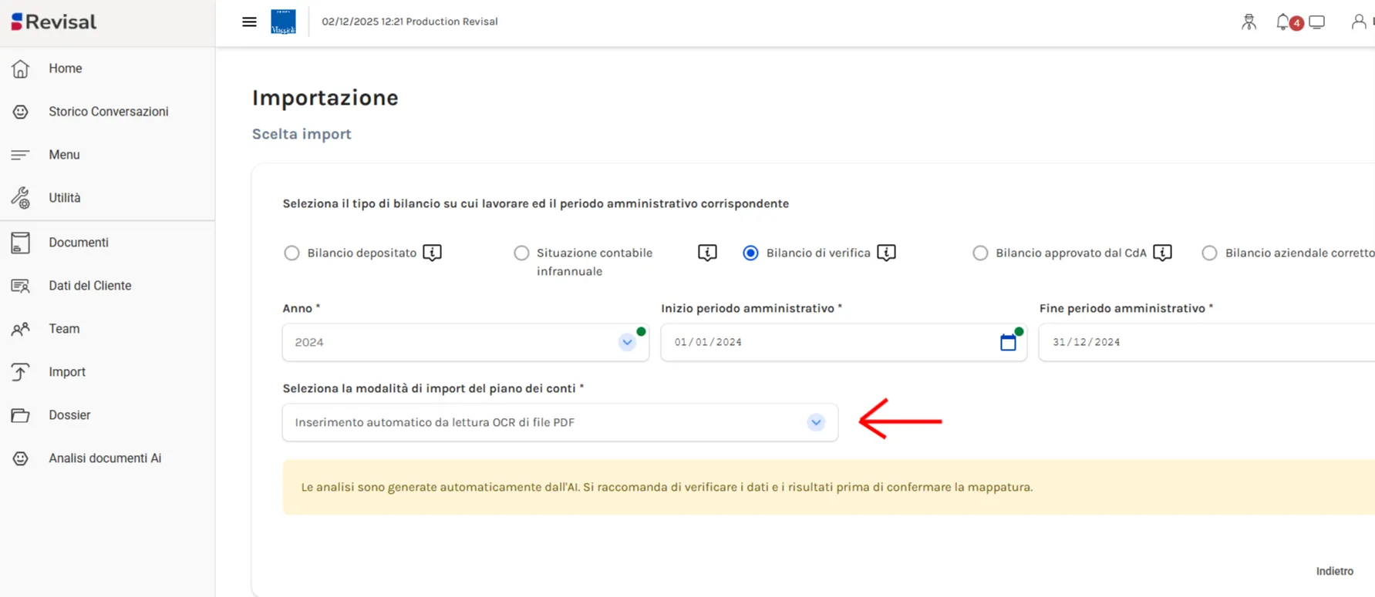Click info icon beside Bilancio approvato dal CdA

[x=1162, y=253]
